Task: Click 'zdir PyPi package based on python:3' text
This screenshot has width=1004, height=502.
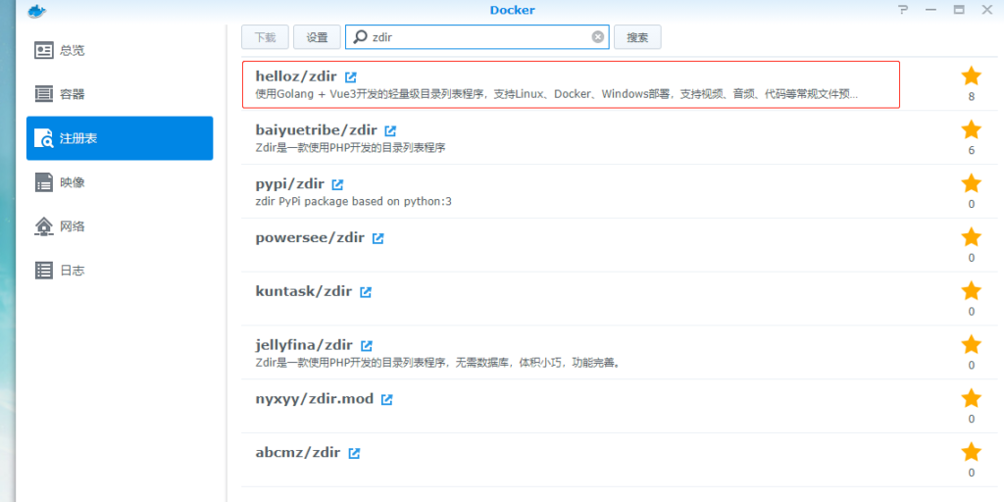Action: point(353,202)
